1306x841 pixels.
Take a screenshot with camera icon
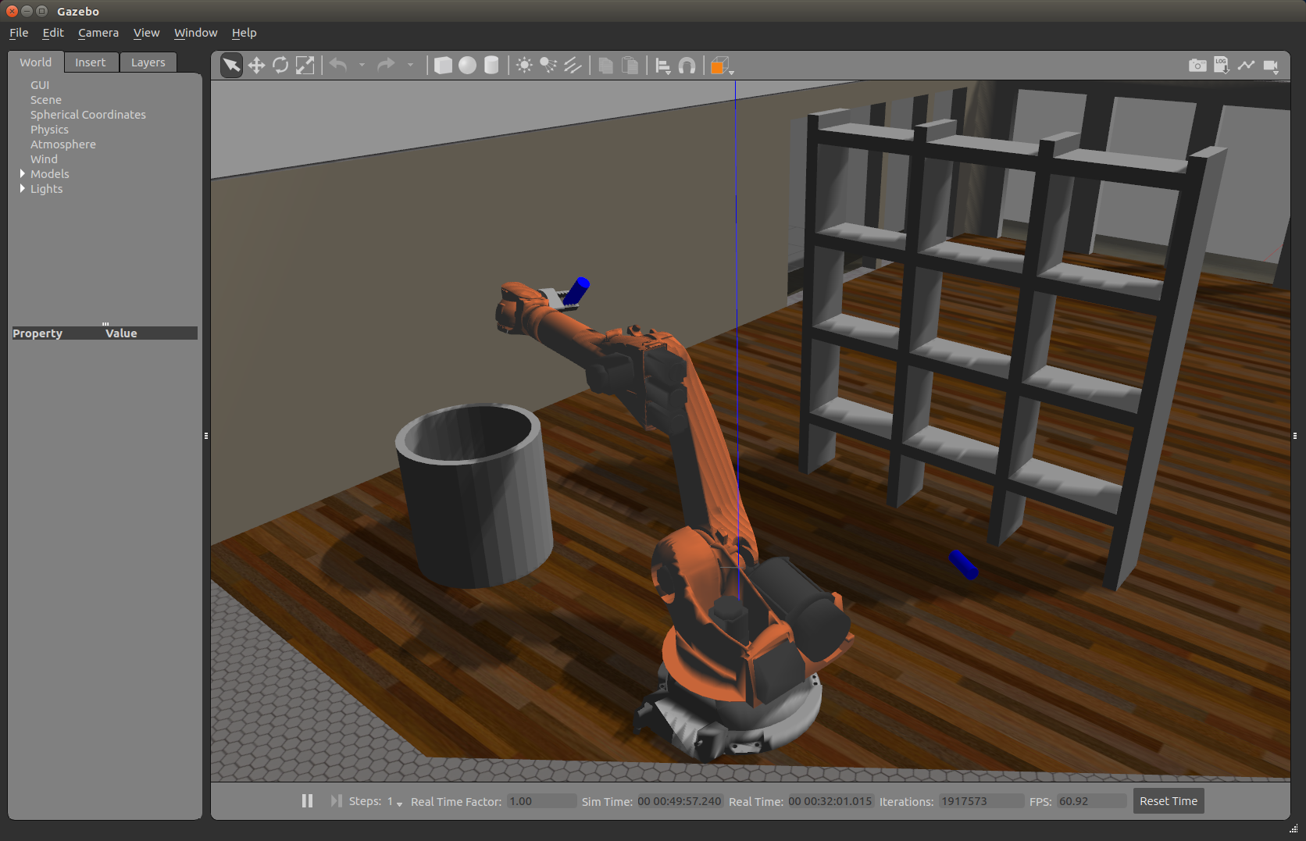1197,66
